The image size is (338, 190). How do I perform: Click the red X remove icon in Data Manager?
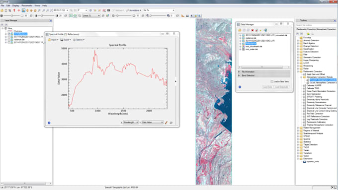pos(253,30)
